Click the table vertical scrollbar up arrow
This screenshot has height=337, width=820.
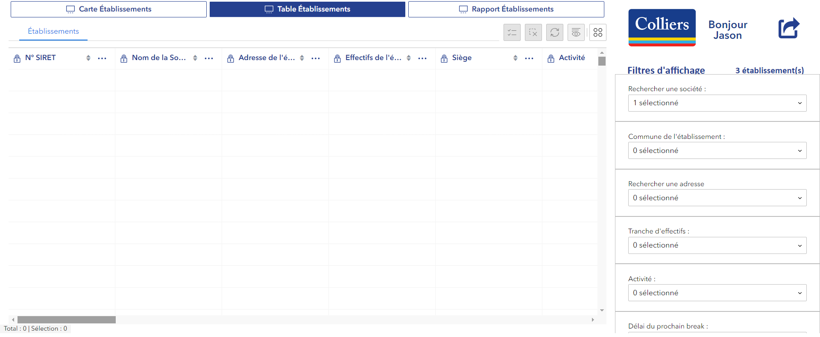point(602,53)
